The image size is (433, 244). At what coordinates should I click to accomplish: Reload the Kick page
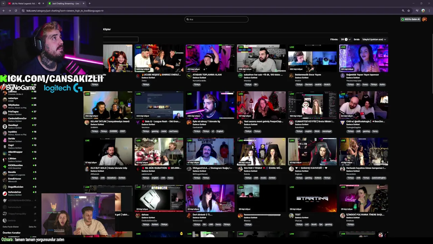point(16,11)
